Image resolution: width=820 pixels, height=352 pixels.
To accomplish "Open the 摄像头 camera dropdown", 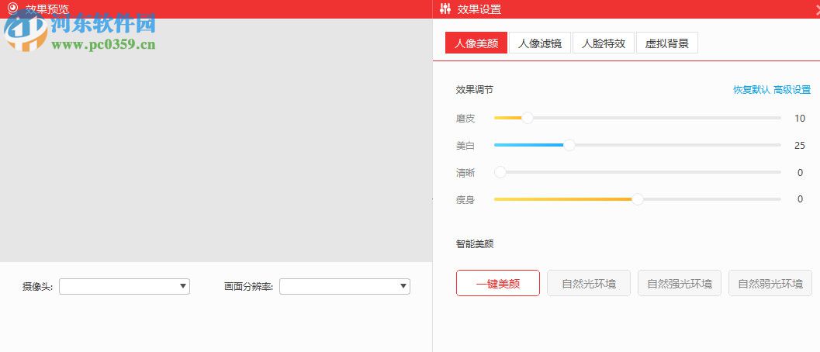I will click(124, 287).
